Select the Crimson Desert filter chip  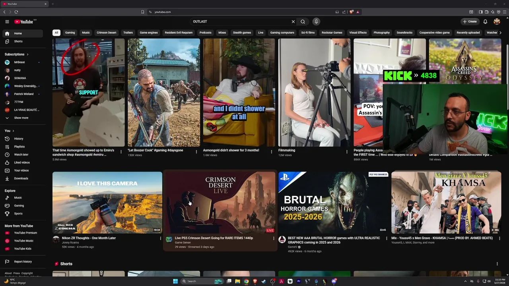click(x=107, y=33)
